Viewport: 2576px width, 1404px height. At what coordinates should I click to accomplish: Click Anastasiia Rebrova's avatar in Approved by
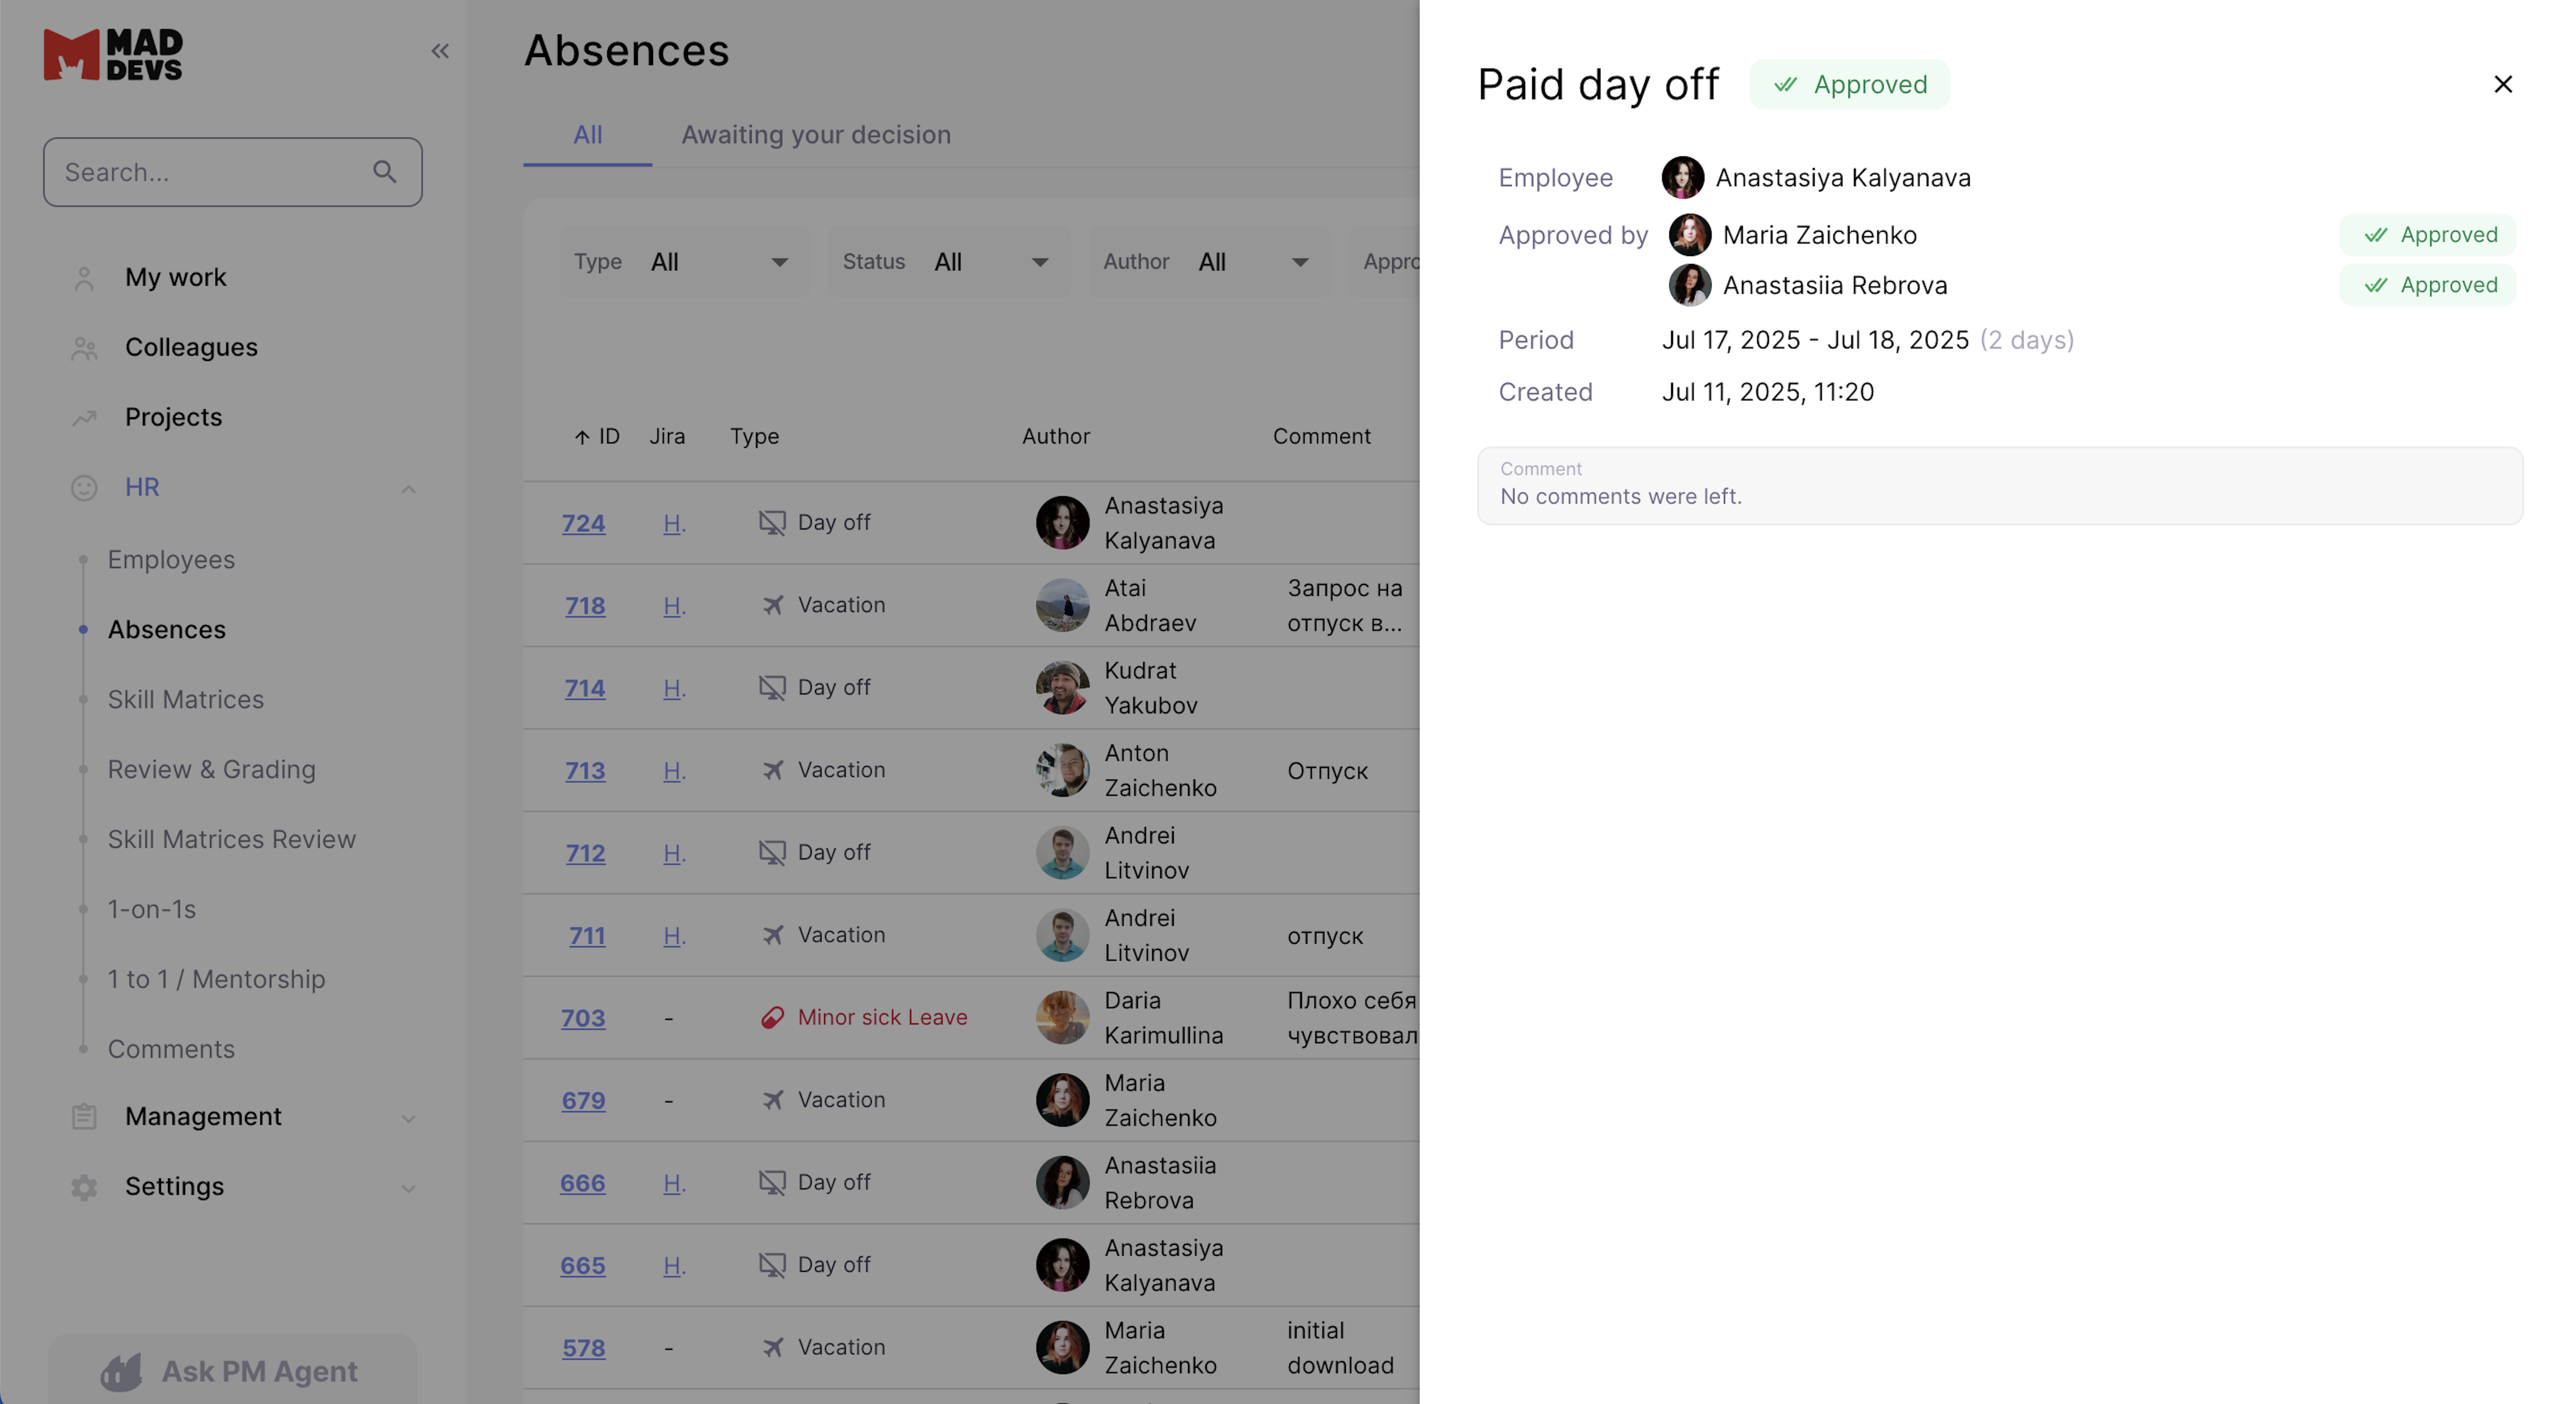1690,285
